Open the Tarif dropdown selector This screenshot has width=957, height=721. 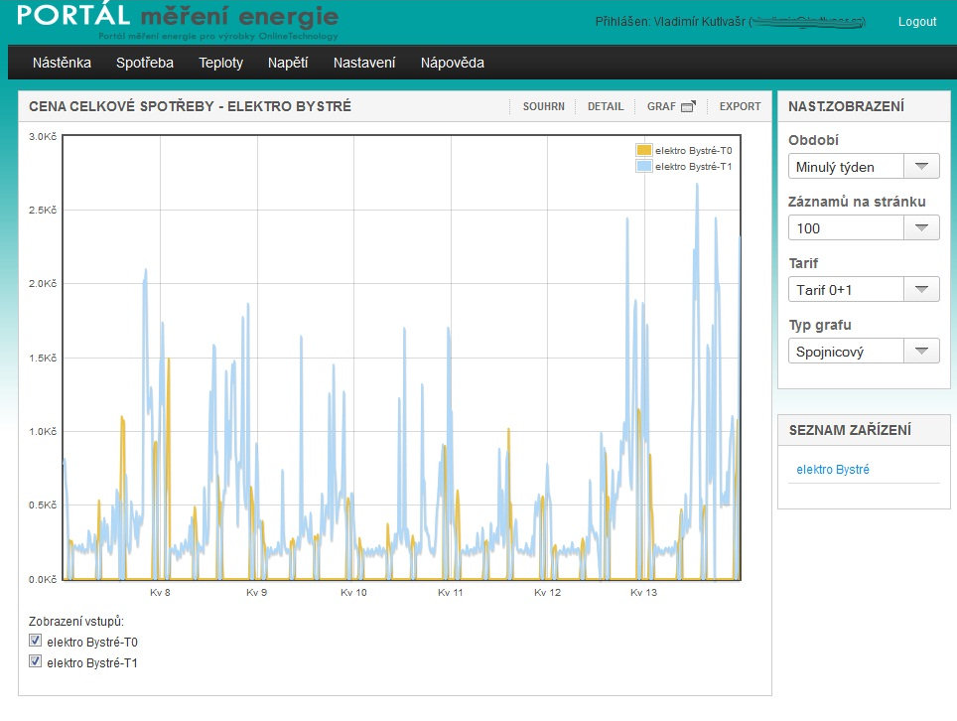click(x=921, y=290)
